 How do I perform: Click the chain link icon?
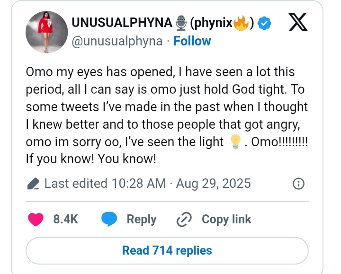click(x=184, y=220)
